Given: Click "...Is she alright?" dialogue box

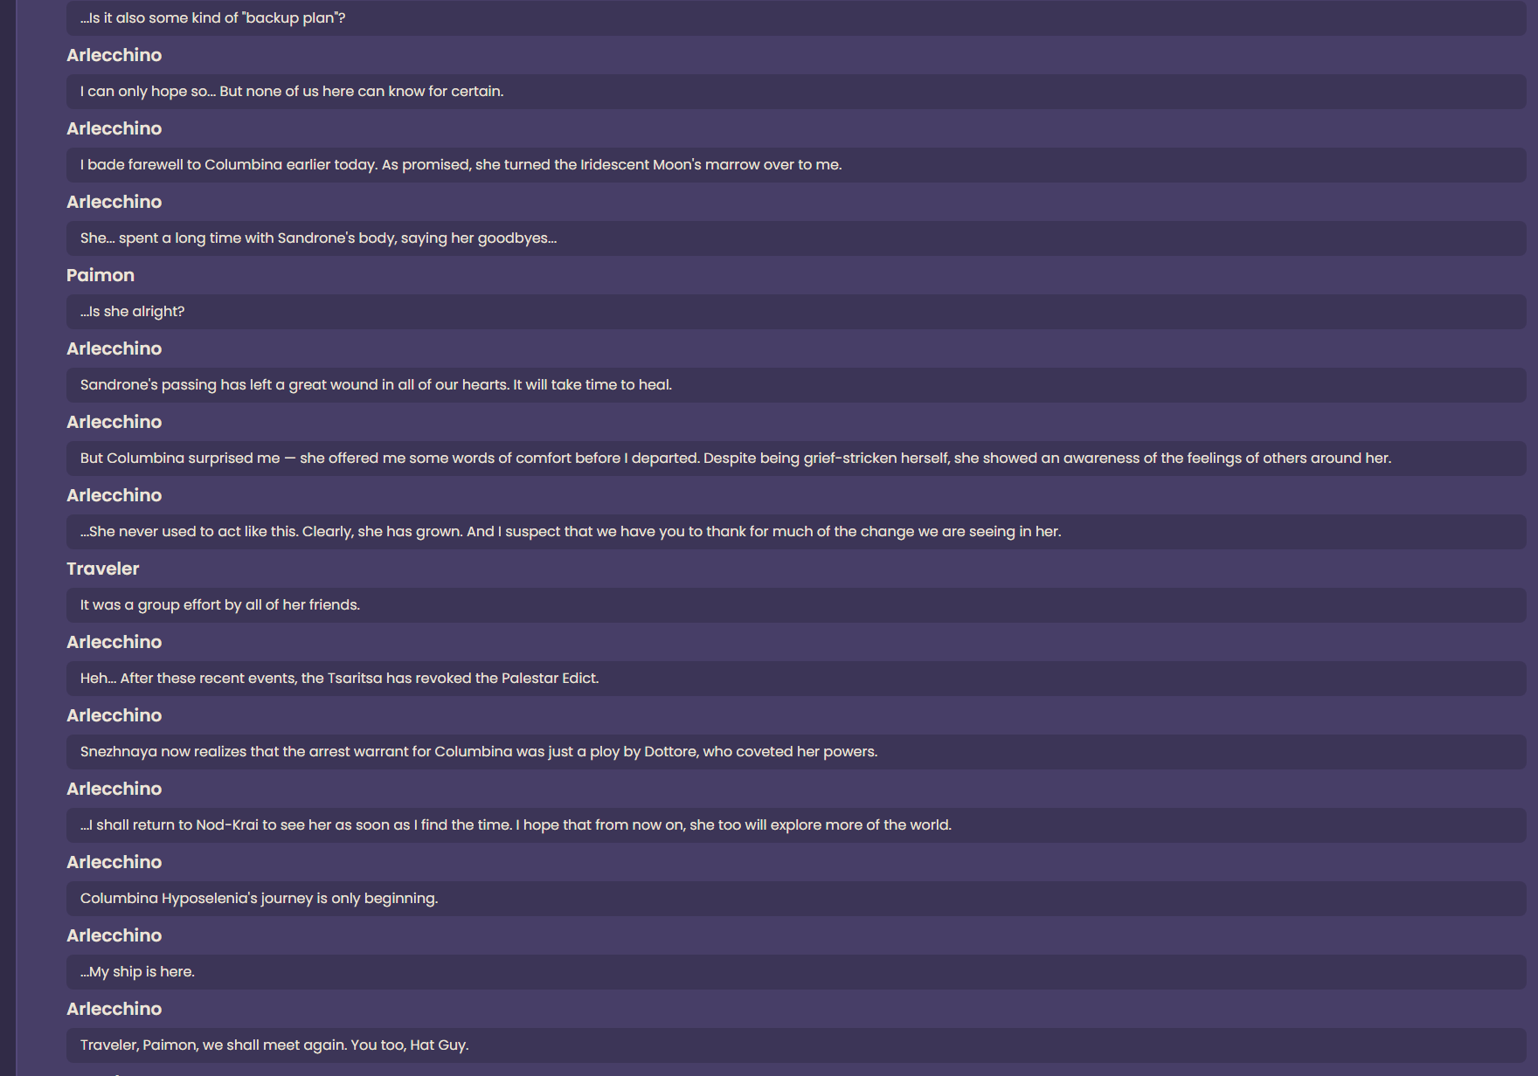Looking at the screenshot, I should [x=796, y=312].
